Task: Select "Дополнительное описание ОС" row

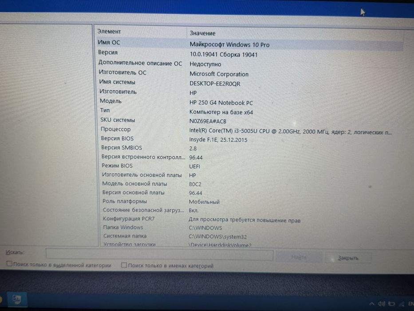Action: point(140,63)
